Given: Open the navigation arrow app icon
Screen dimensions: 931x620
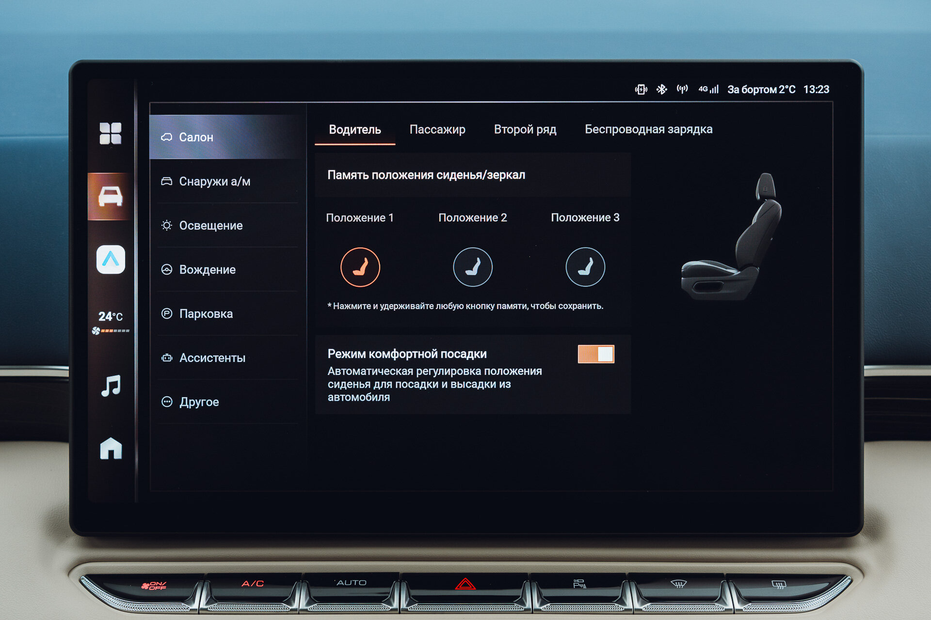Looking at the screenshot, I should pyautogui.click(x=111, y=260).
